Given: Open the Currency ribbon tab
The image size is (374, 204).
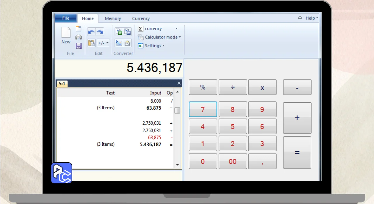Looking at the screenshot, I should click(141, 18).
